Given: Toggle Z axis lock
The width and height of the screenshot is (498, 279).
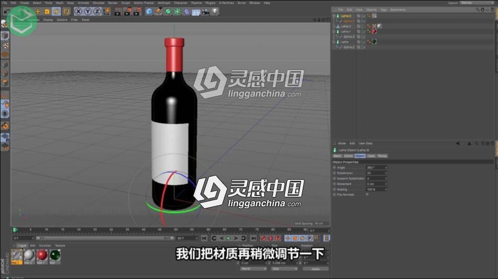Looking at the screenshot, I should coord(97,11).
